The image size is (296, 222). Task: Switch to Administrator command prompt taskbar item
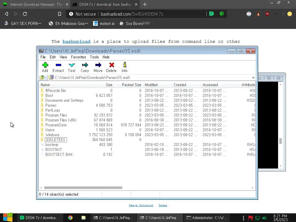(206, 218)
